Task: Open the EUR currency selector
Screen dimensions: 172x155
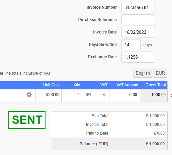Action: 160,73
